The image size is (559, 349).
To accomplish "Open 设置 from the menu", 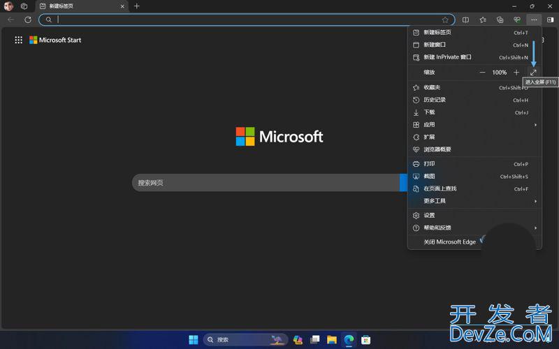I will (x=474, y=216).
